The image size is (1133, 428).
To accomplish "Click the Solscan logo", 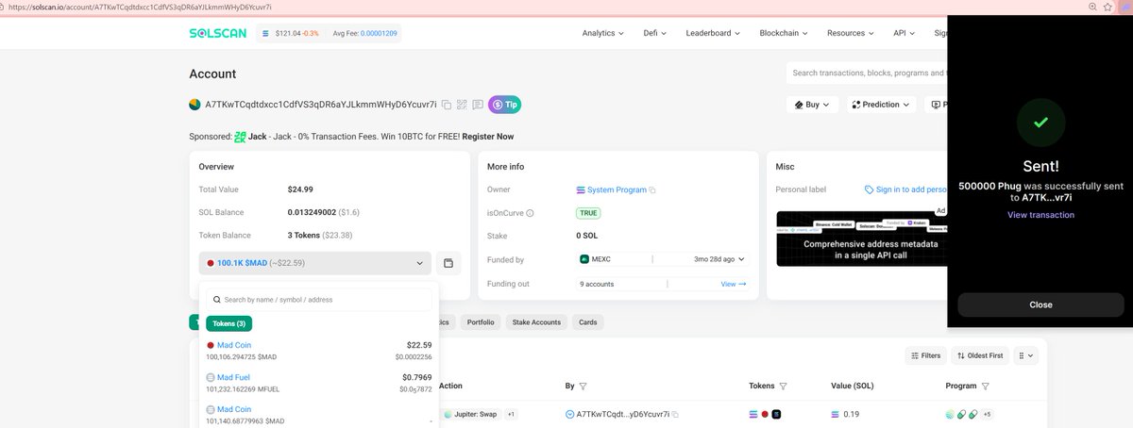I will pyautogui.click(x=219, y=33).
